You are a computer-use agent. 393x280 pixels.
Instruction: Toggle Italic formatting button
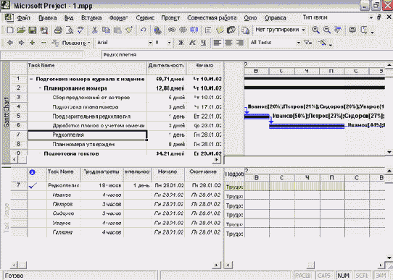click(192, 43)
